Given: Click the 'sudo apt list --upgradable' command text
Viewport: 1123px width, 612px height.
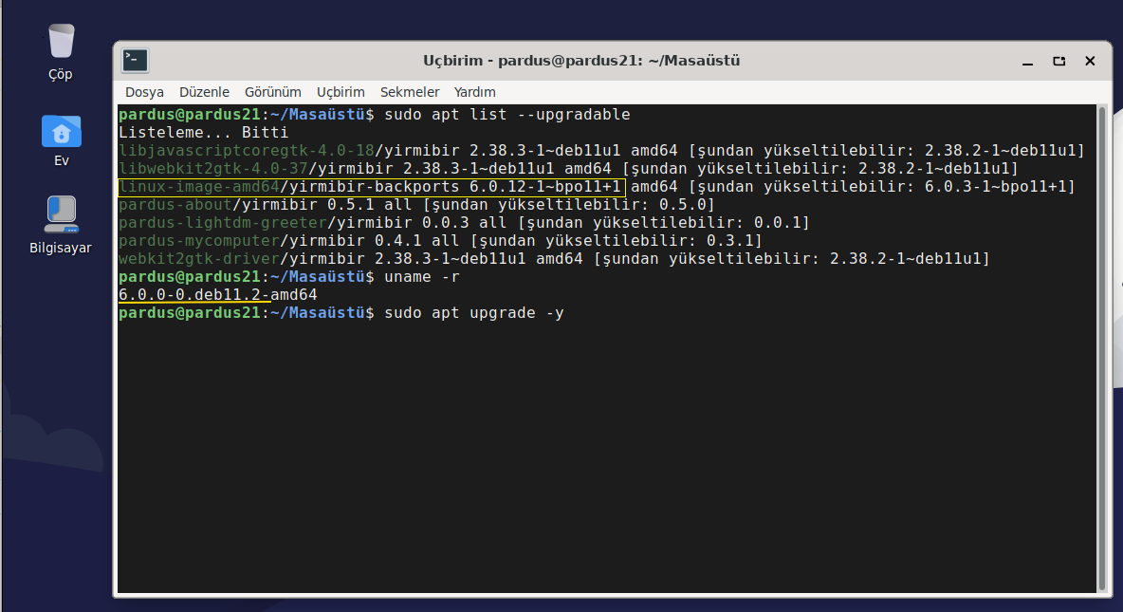Looking at the screenshot, I should [x=507, y=115].
